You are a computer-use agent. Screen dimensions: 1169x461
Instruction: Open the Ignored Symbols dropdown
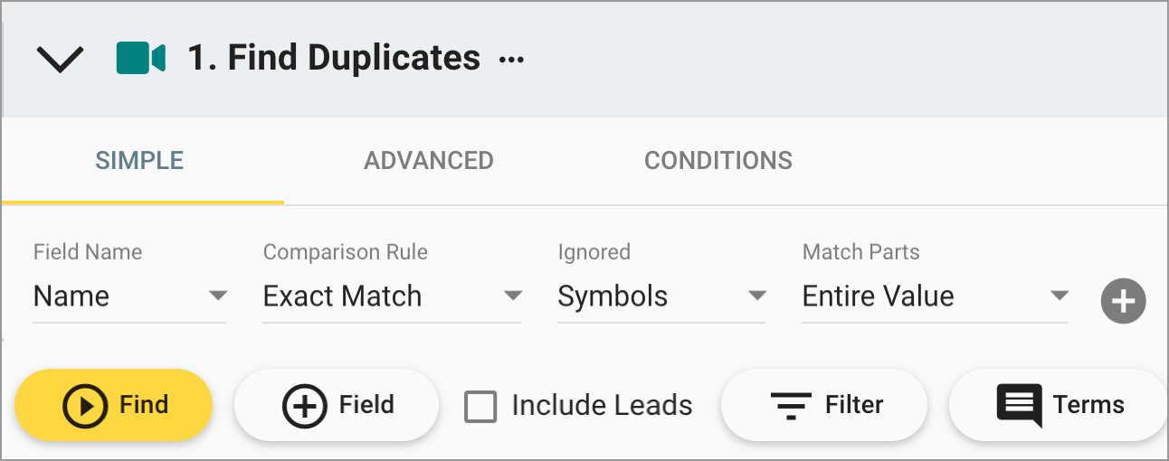pyautogui.click(x=661, y=296)
